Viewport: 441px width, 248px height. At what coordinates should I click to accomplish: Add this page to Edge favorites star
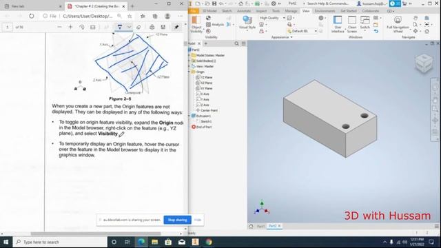click(130, 16)
